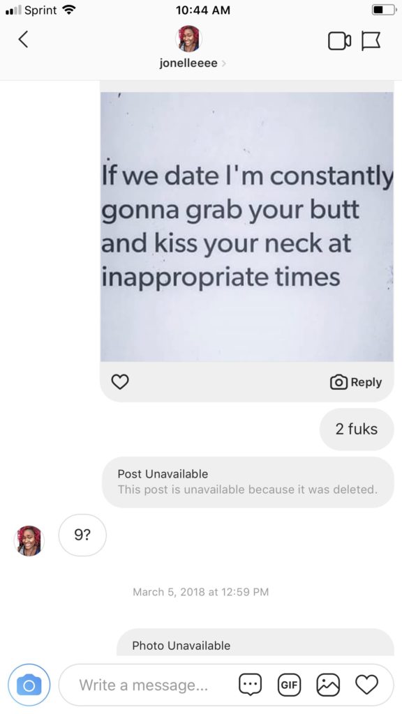
Task: Tap the header profile picture
Action: click(188, 38)
